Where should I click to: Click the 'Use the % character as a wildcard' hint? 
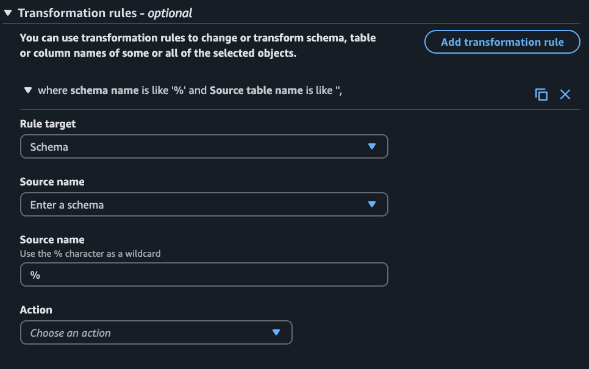coord(90,253)
